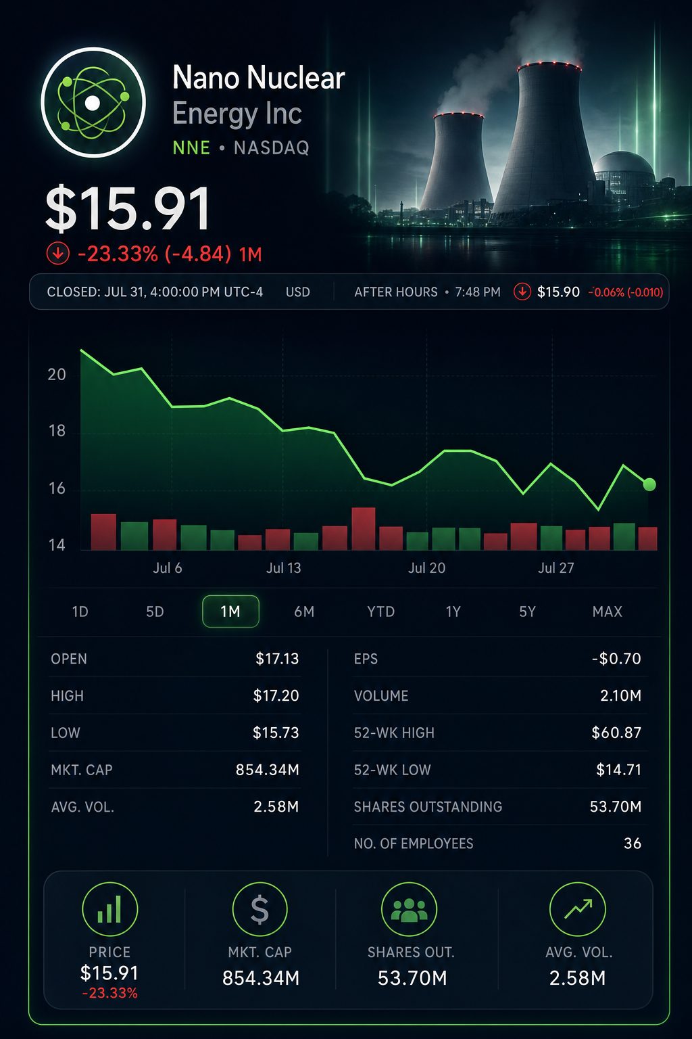Click the Jul 6 axis label
Viewport: 692px width, 1039px height.
pos(167,568)
